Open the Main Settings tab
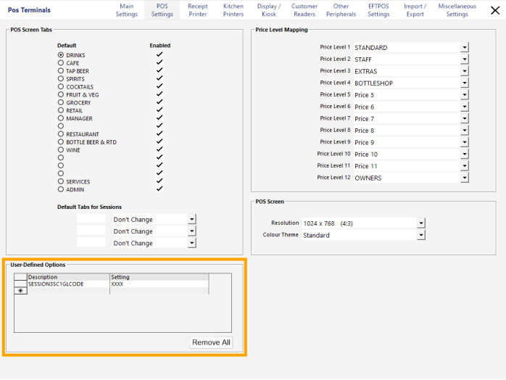 click(126, 10)
